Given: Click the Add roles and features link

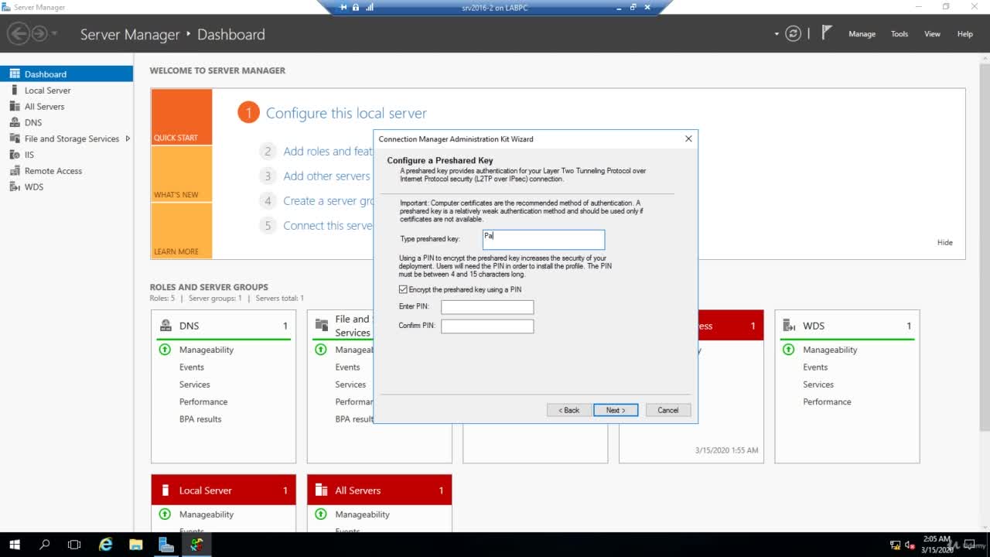Looking at the screenshot, I should [328, 152].
